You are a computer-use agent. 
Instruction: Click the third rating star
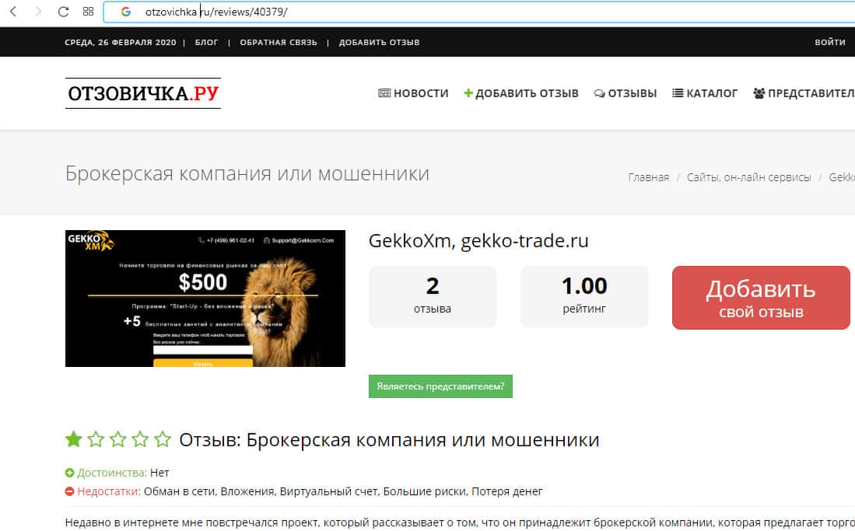(117, 438)
